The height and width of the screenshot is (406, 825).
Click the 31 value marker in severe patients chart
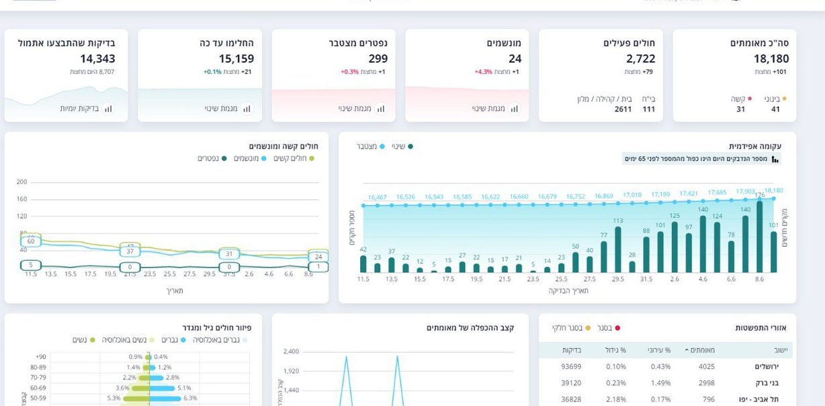click(229, 254)
